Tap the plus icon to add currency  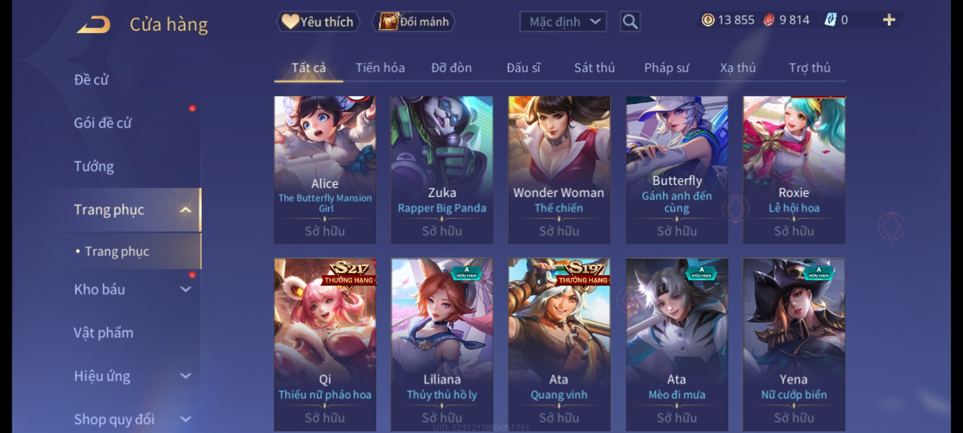[889, 20]
